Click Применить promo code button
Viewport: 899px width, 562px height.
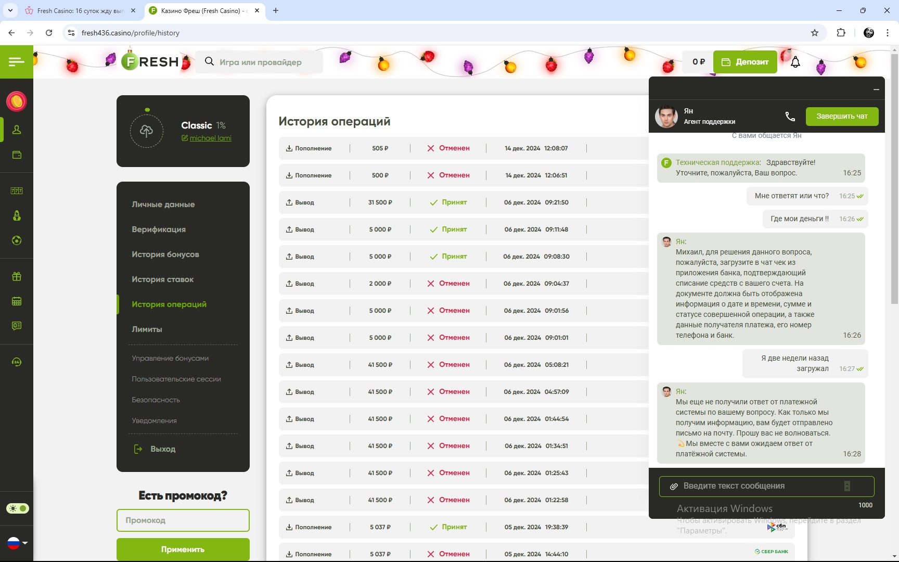click(183, 550)
